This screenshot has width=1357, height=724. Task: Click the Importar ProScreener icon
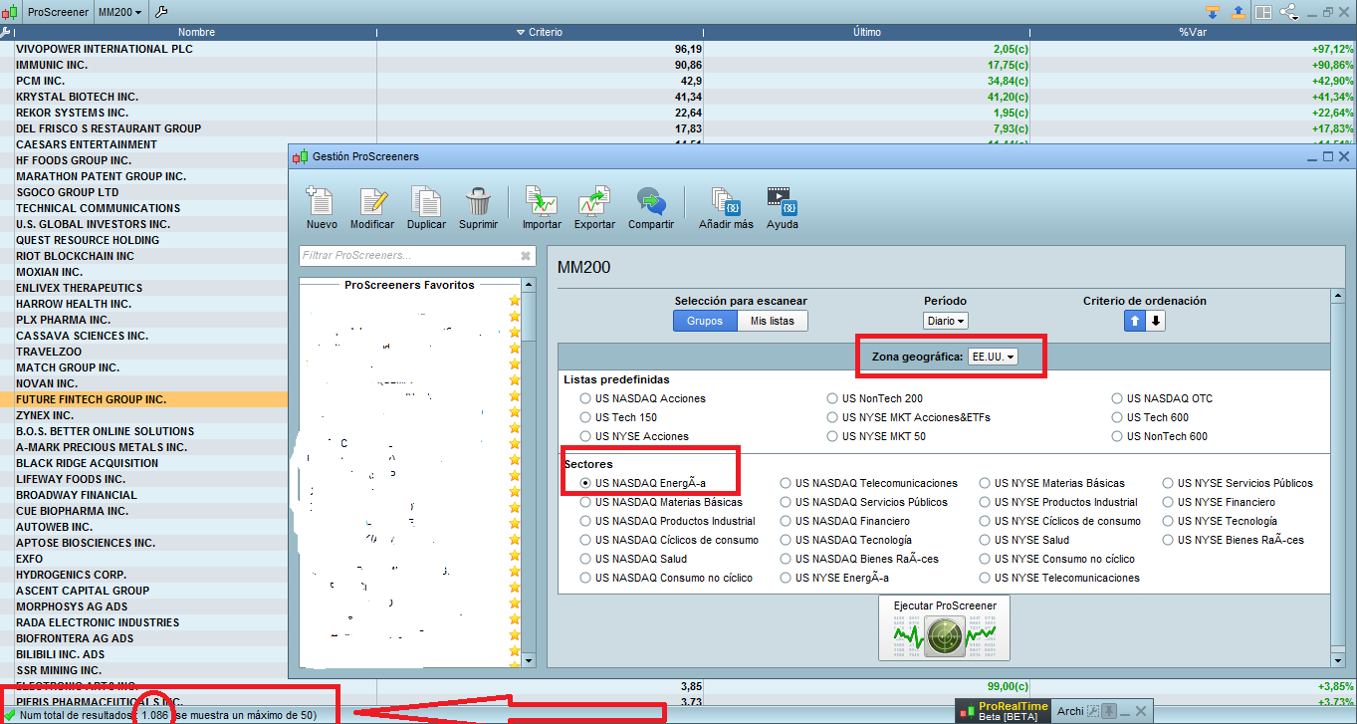(542, 201)
